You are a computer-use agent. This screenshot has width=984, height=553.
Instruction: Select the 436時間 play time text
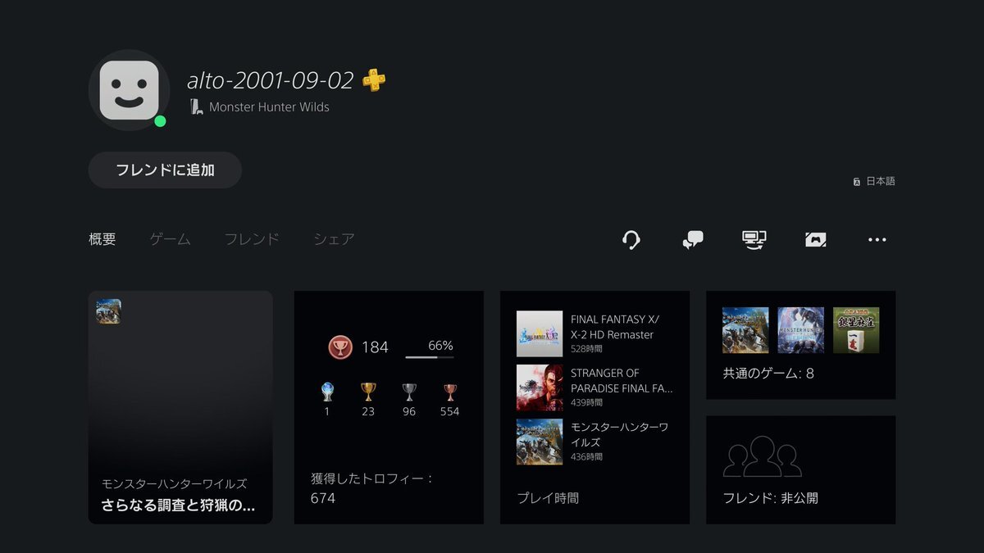(586, 457)
